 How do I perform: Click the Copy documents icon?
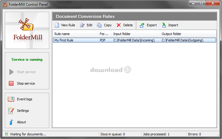[99, 25]
